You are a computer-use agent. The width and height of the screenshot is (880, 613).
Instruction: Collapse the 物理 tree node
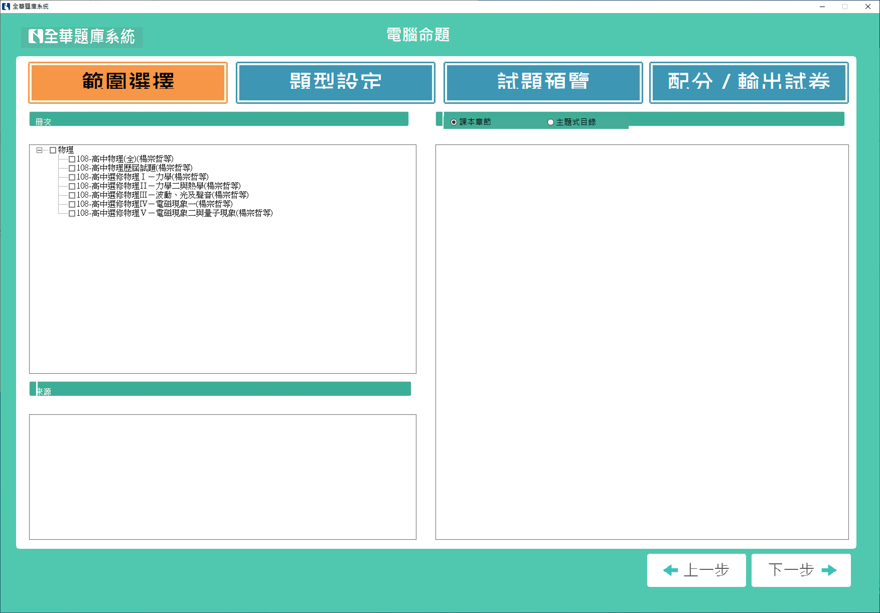(39, 150)
